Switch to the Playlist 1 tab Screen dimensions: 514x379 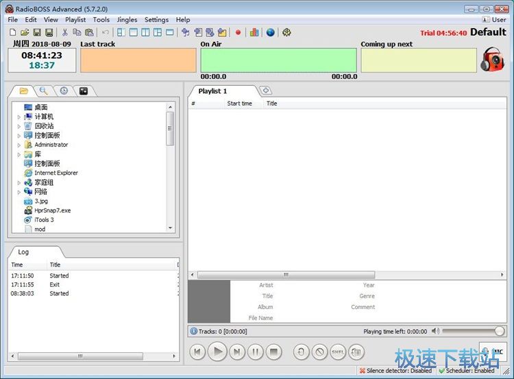point(212,91)
